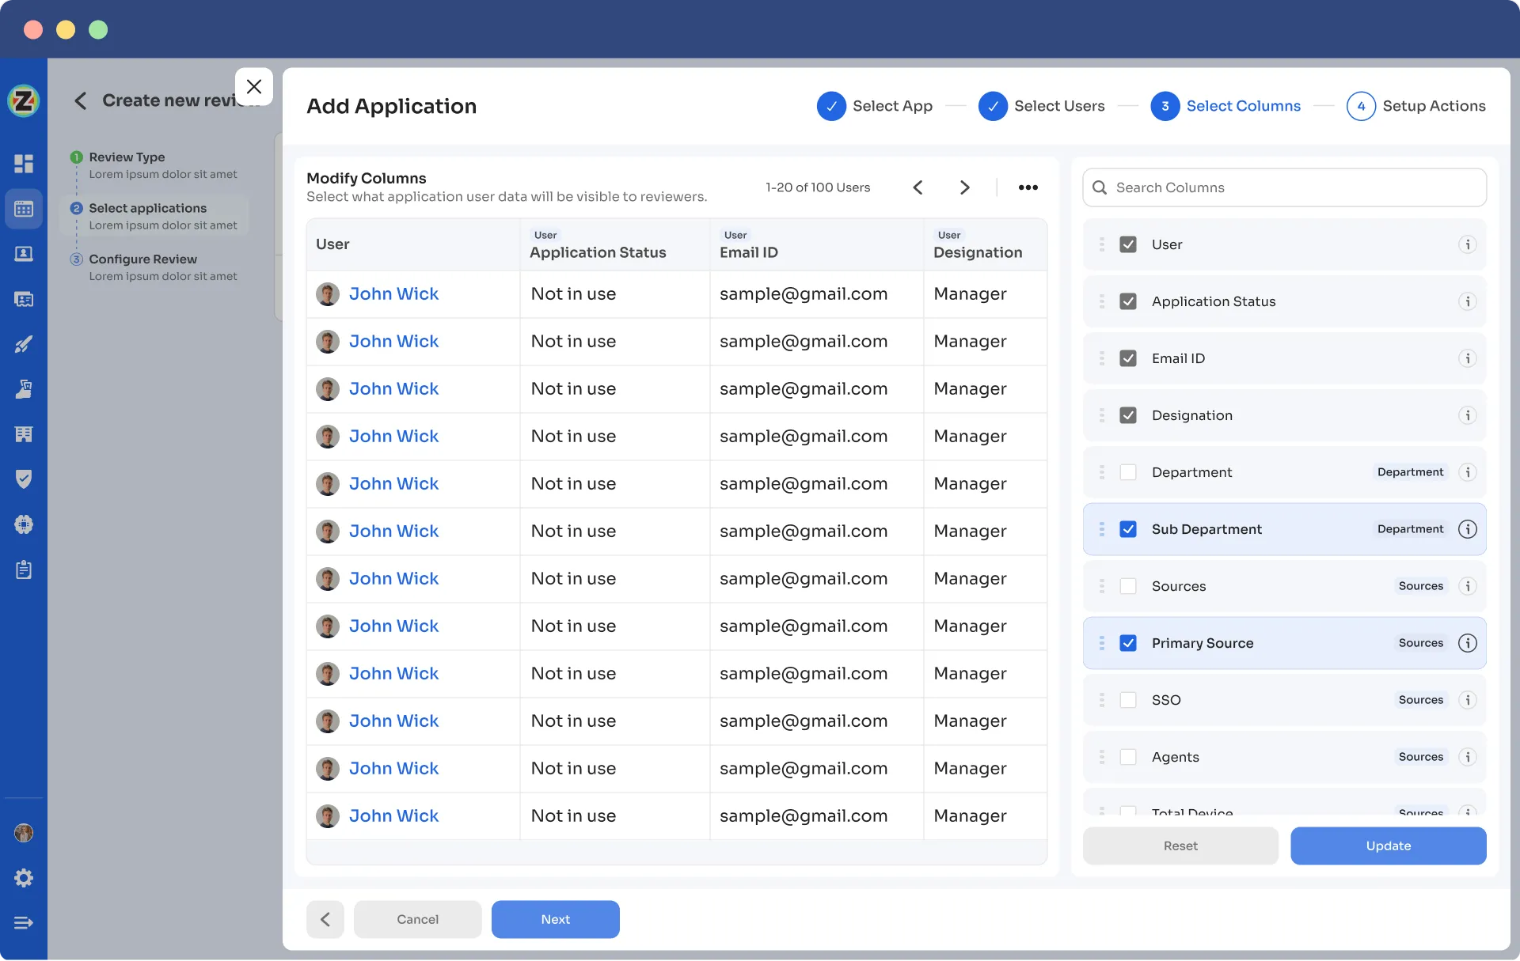Click the Sources tag on SSO row

(x=1421, y=700)
